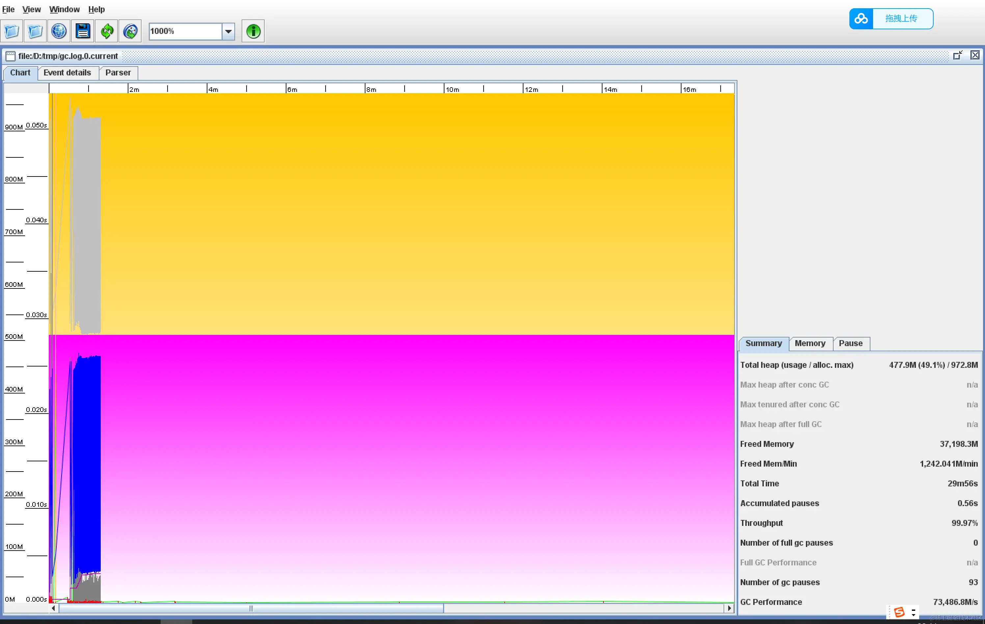
Task: Select the Memory tab in summary panel
Action: coord(810,343)
